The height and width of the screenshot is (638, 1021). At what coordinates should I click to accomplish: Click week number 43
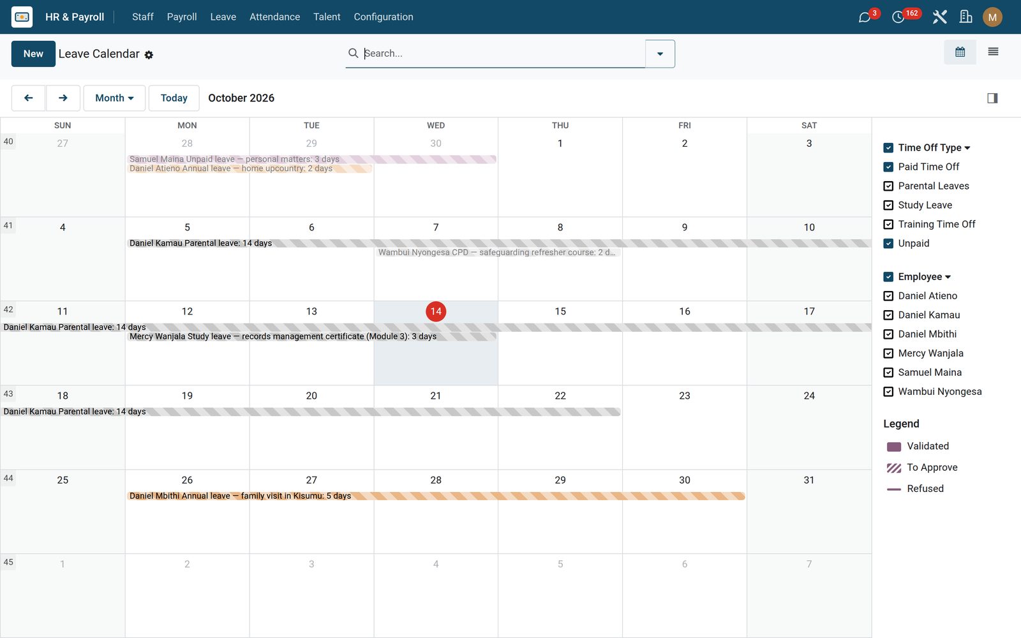click(8, 394)
